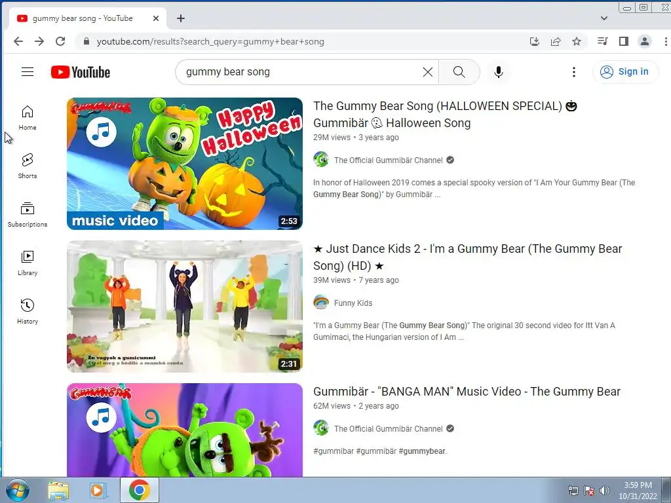Click the Sign in button
This screenshot has height=503, width=671.
625,72
